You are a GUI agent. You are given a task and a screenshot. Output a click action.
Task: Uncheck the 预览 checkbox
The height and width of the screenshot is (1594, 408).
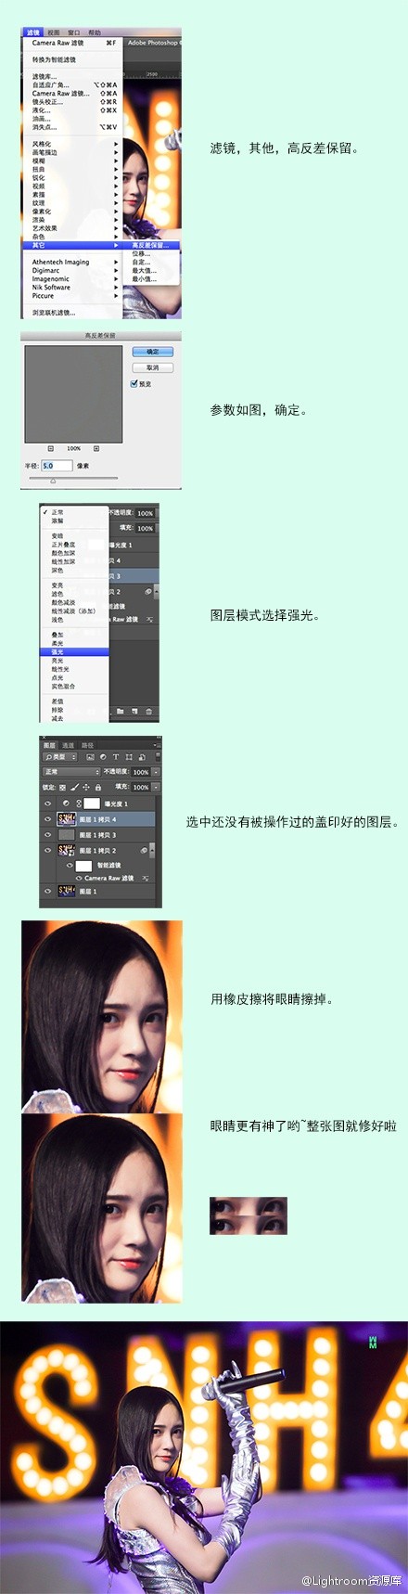[x=134, y=383]
